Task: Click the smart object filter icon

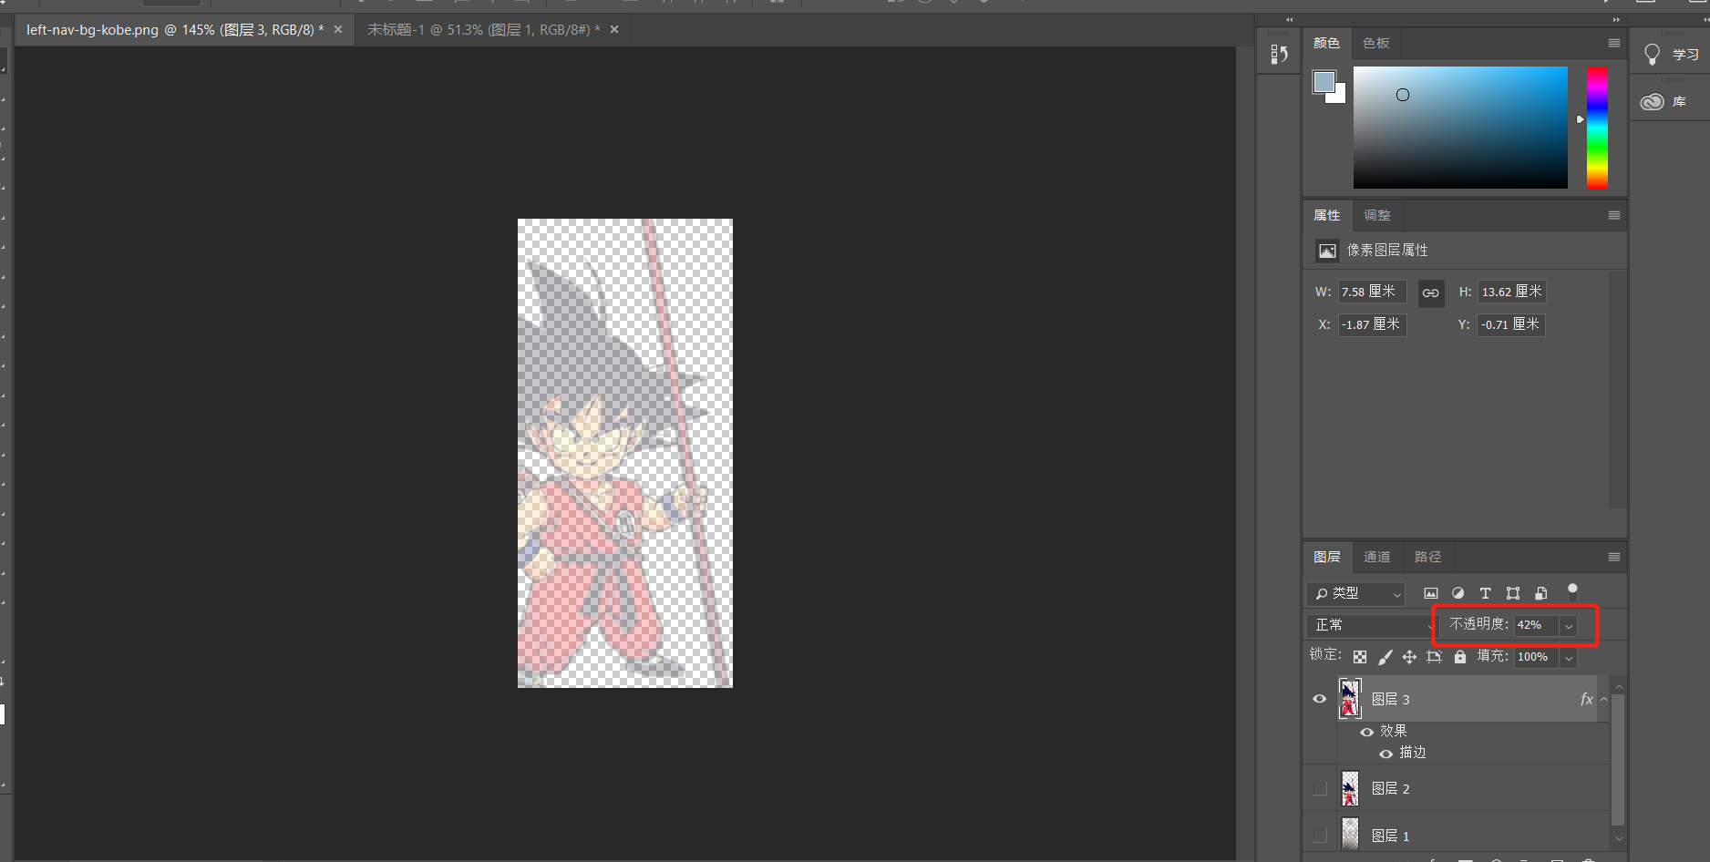Action: pos(1540,593)
